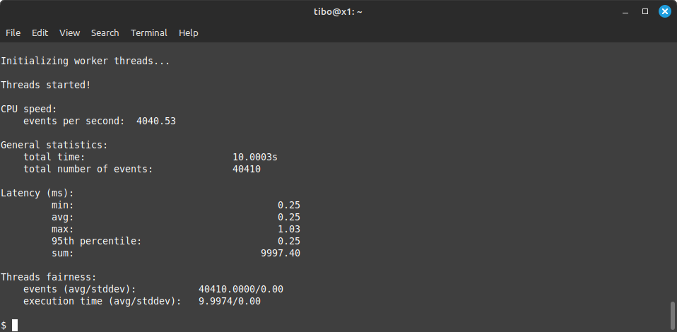
Task: Click the total number of events value 40410
Action: (x=247, y=169)
